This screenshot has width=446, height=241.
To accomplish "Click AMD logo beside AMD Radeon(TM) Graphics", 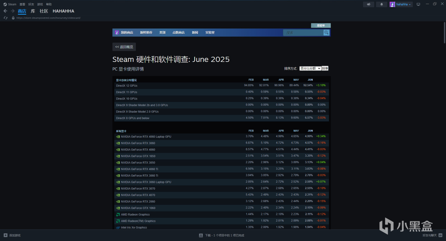I will [x=118, y=221].
